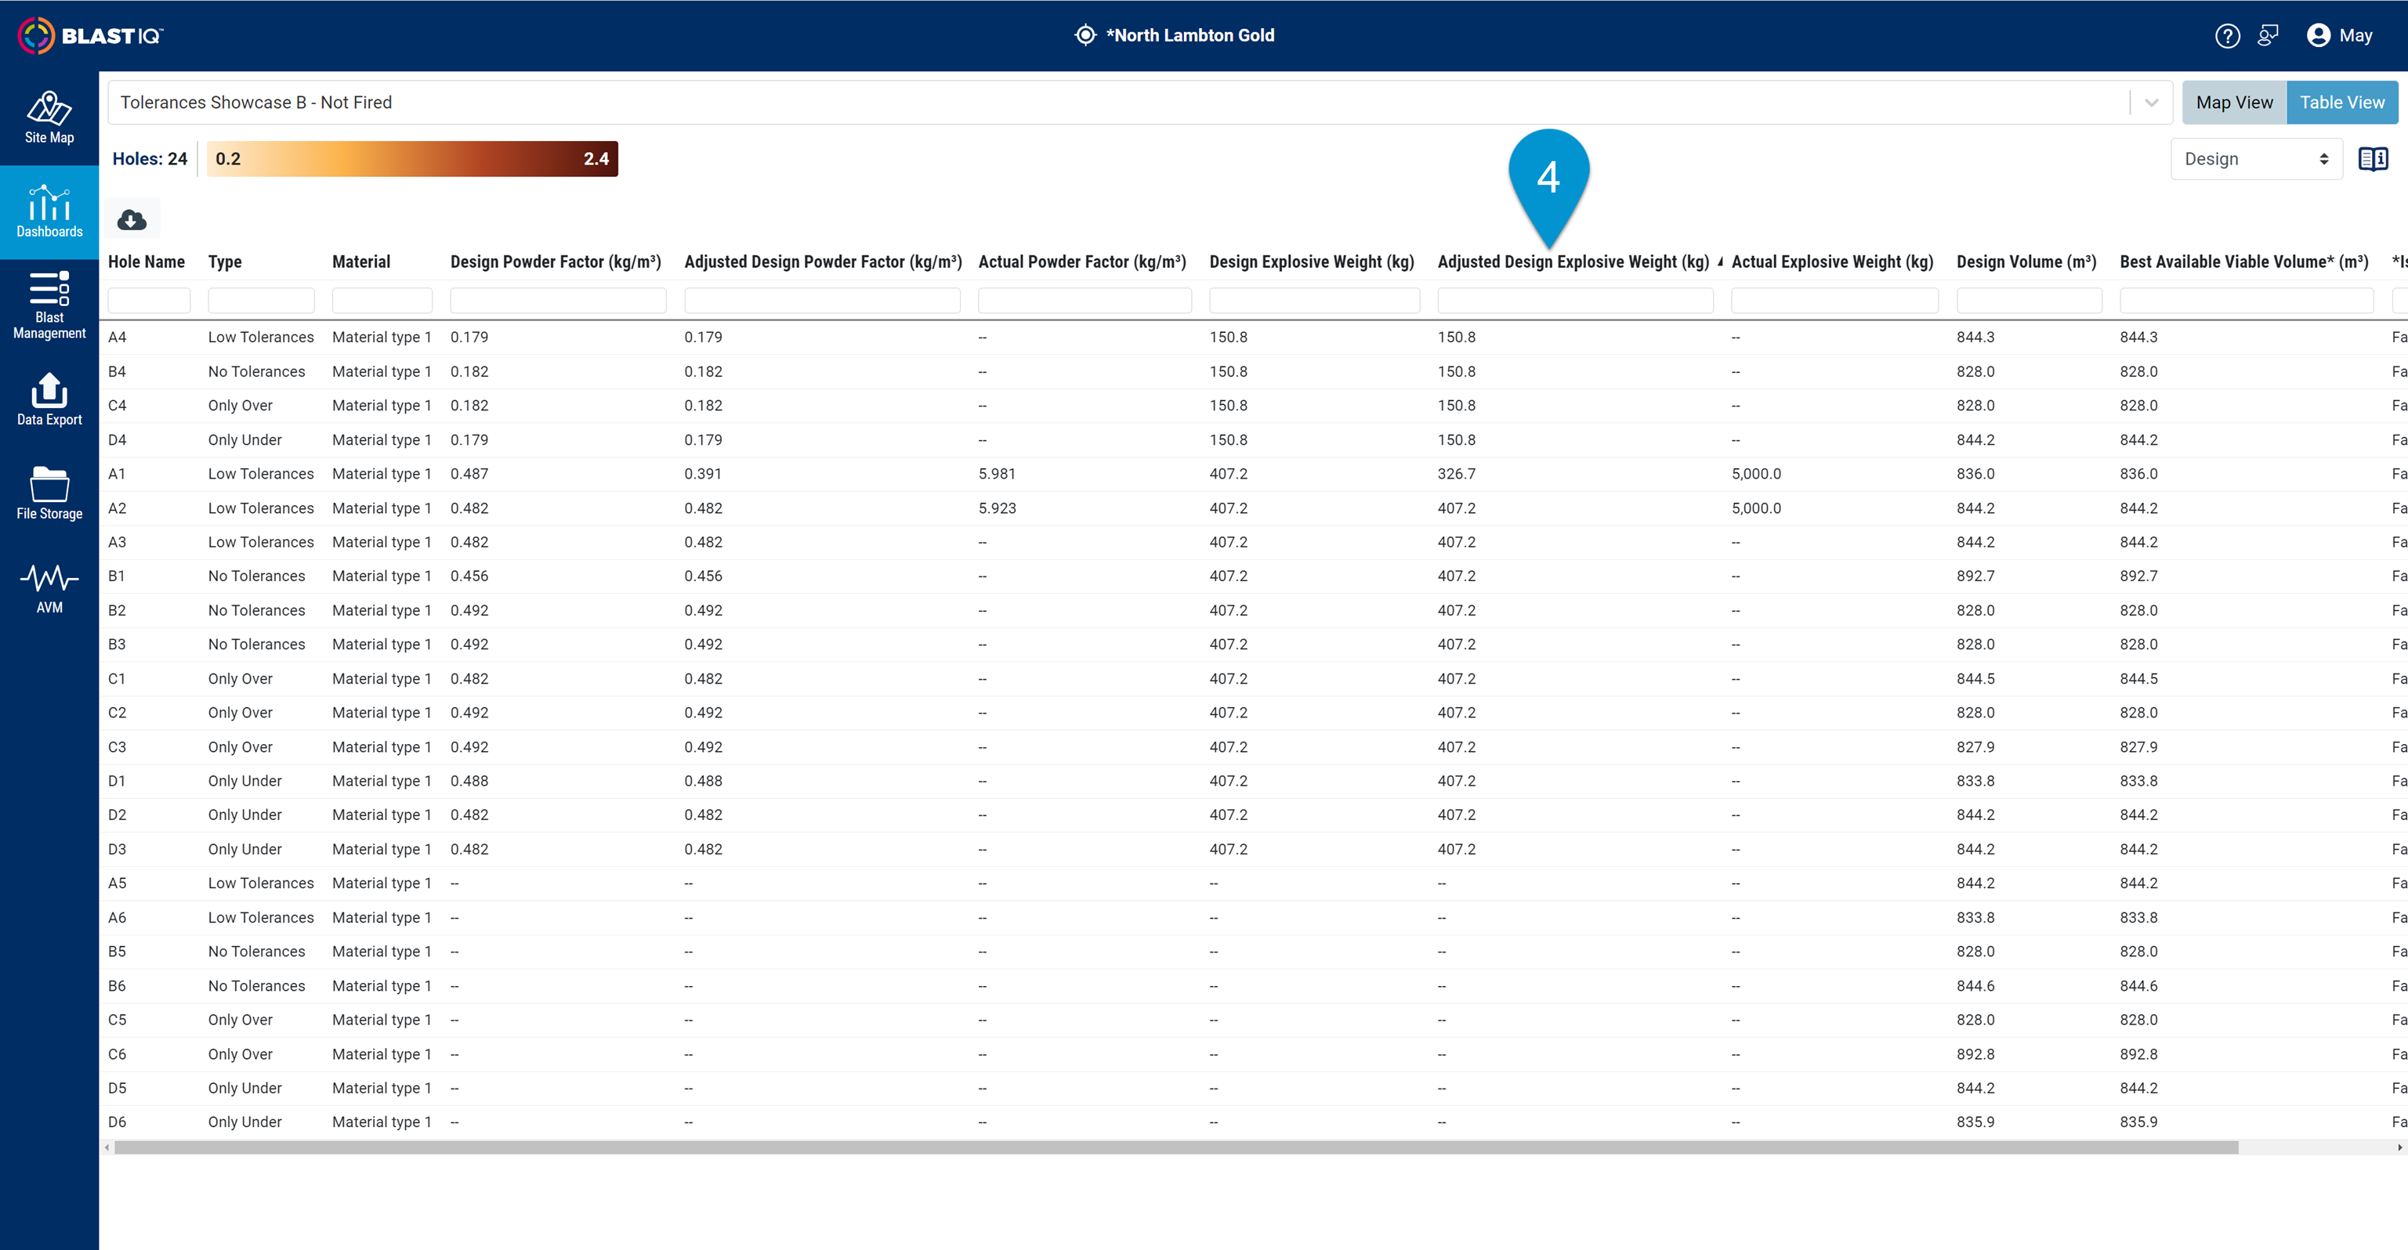Switch to Map View

[x=2233, y=103]
